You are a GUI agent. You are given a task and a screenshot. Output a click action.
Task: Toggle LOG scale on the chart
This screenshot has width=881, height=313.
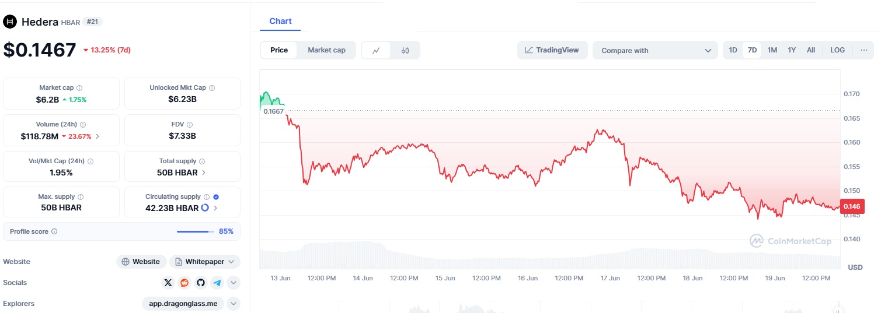[837, 50]
